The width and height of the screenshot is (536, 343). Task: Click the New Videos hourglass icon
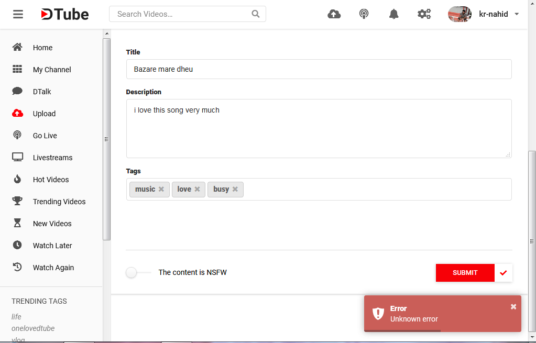click(x=17, y=223)
